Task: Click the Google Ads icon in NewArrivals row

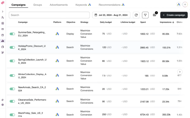Action: click(57, 89)
